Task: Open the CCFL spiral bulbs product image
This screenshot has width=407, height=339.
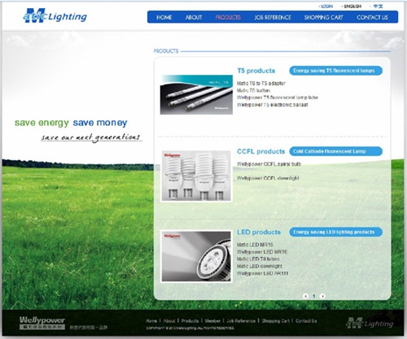Action: 196,176
